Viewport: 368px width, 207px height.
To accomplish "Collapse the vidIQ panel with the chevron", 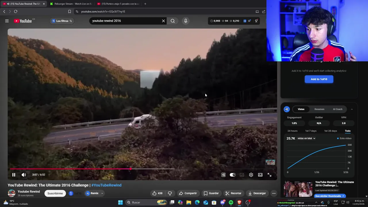I will pos(352,109).
